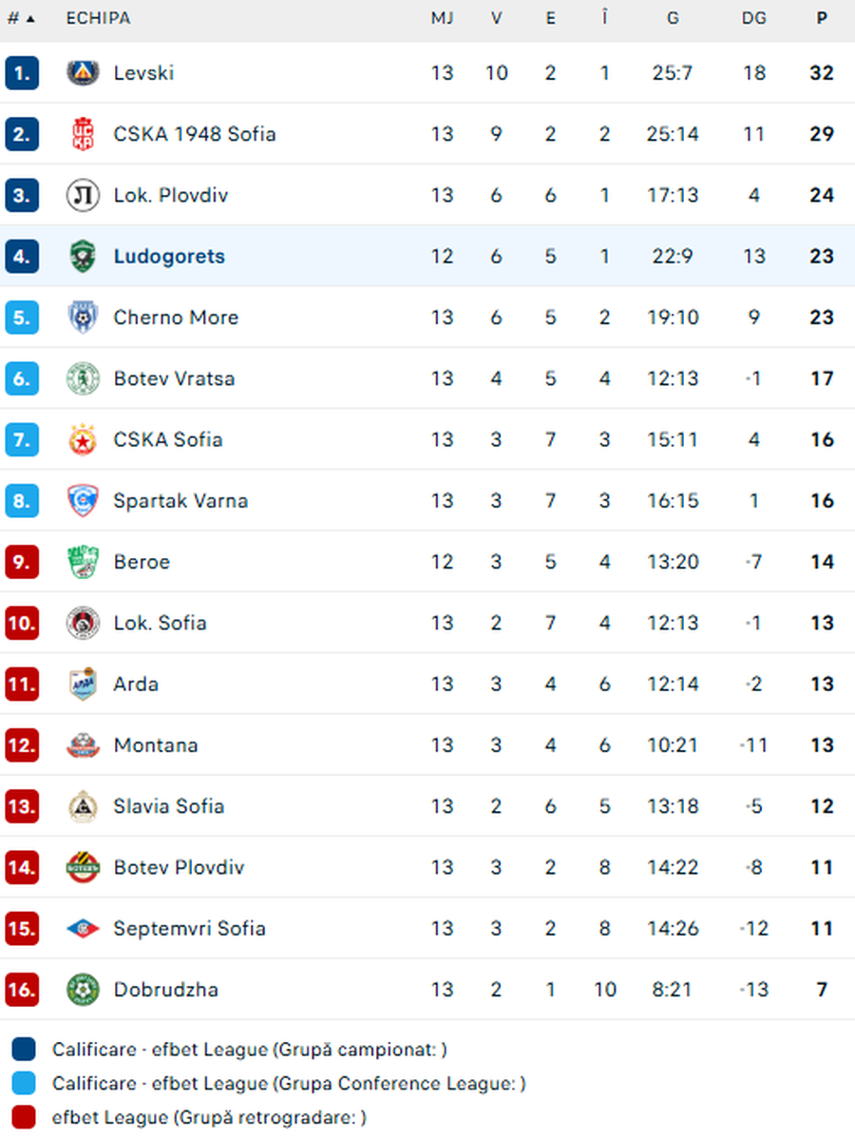Image resolution: width=855 pixels, height=1139 pixels.
Task: Click the Botev Vratsa club logo
Action: (x=83, y=378)
